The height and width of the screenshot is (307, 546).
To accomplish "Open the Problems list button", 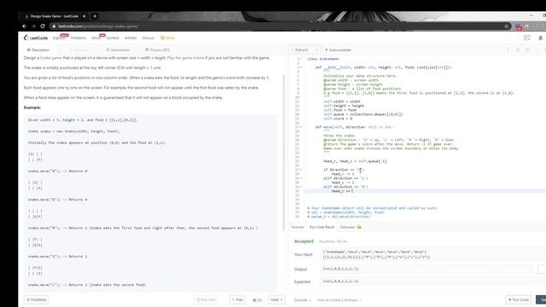I will click(x=36, y=299).
